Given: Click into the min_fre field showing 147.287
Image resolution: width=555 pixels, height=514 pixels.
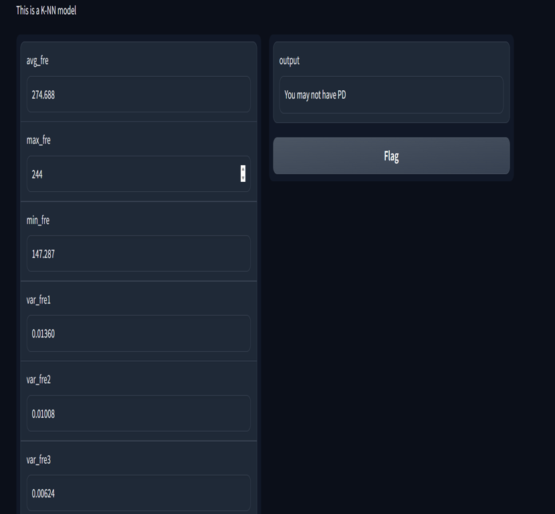Looking at the screenshot, I should pos(138,253).
